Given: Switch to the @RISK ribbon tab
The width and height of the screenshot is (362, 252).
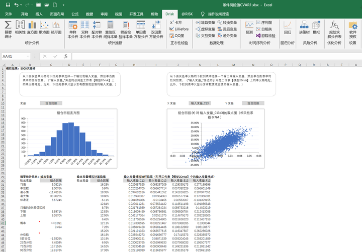Looking at the screenshot, I should click(x=187, y=14).
